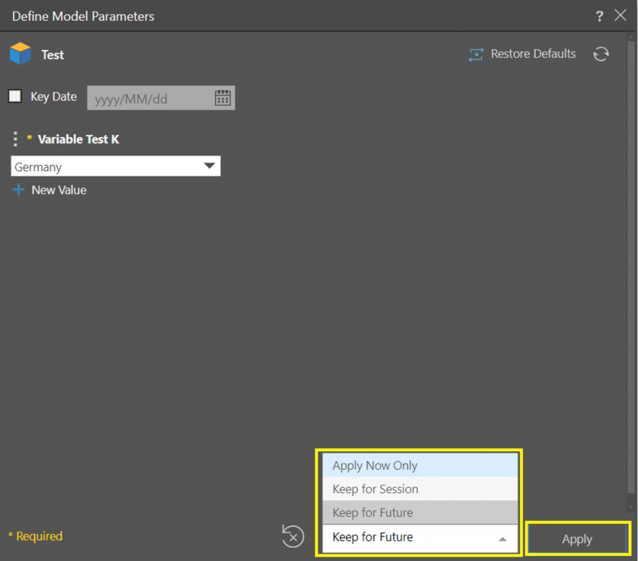638x561 pixels.
Task: Click the reset circular X icon
Action: click(x=293, y=536)
